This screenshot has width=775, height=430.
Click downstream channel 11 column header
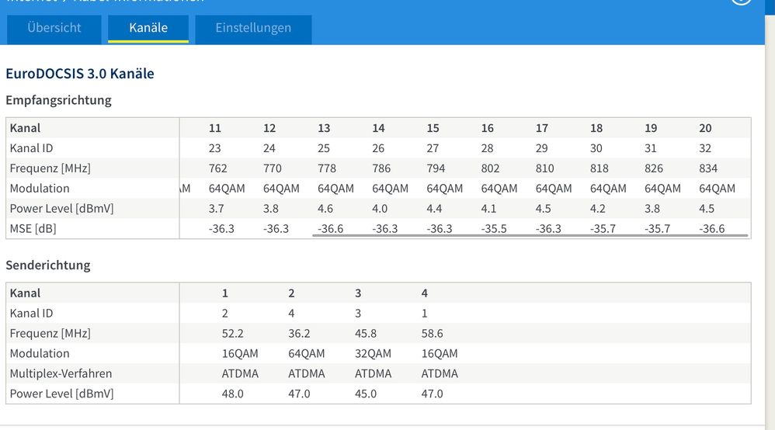(x=215, y=128)
